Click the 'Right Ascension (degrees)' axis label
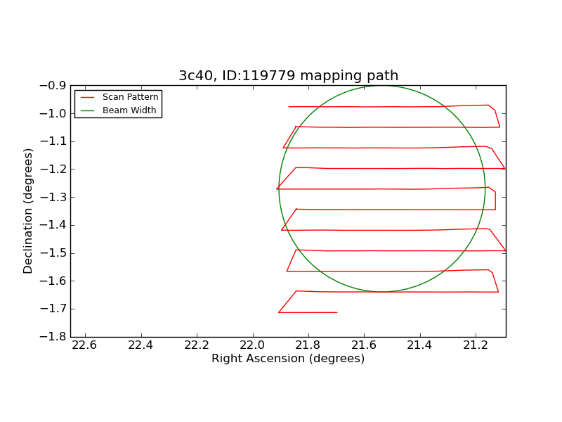562x422 pixels. coord(288,359)
